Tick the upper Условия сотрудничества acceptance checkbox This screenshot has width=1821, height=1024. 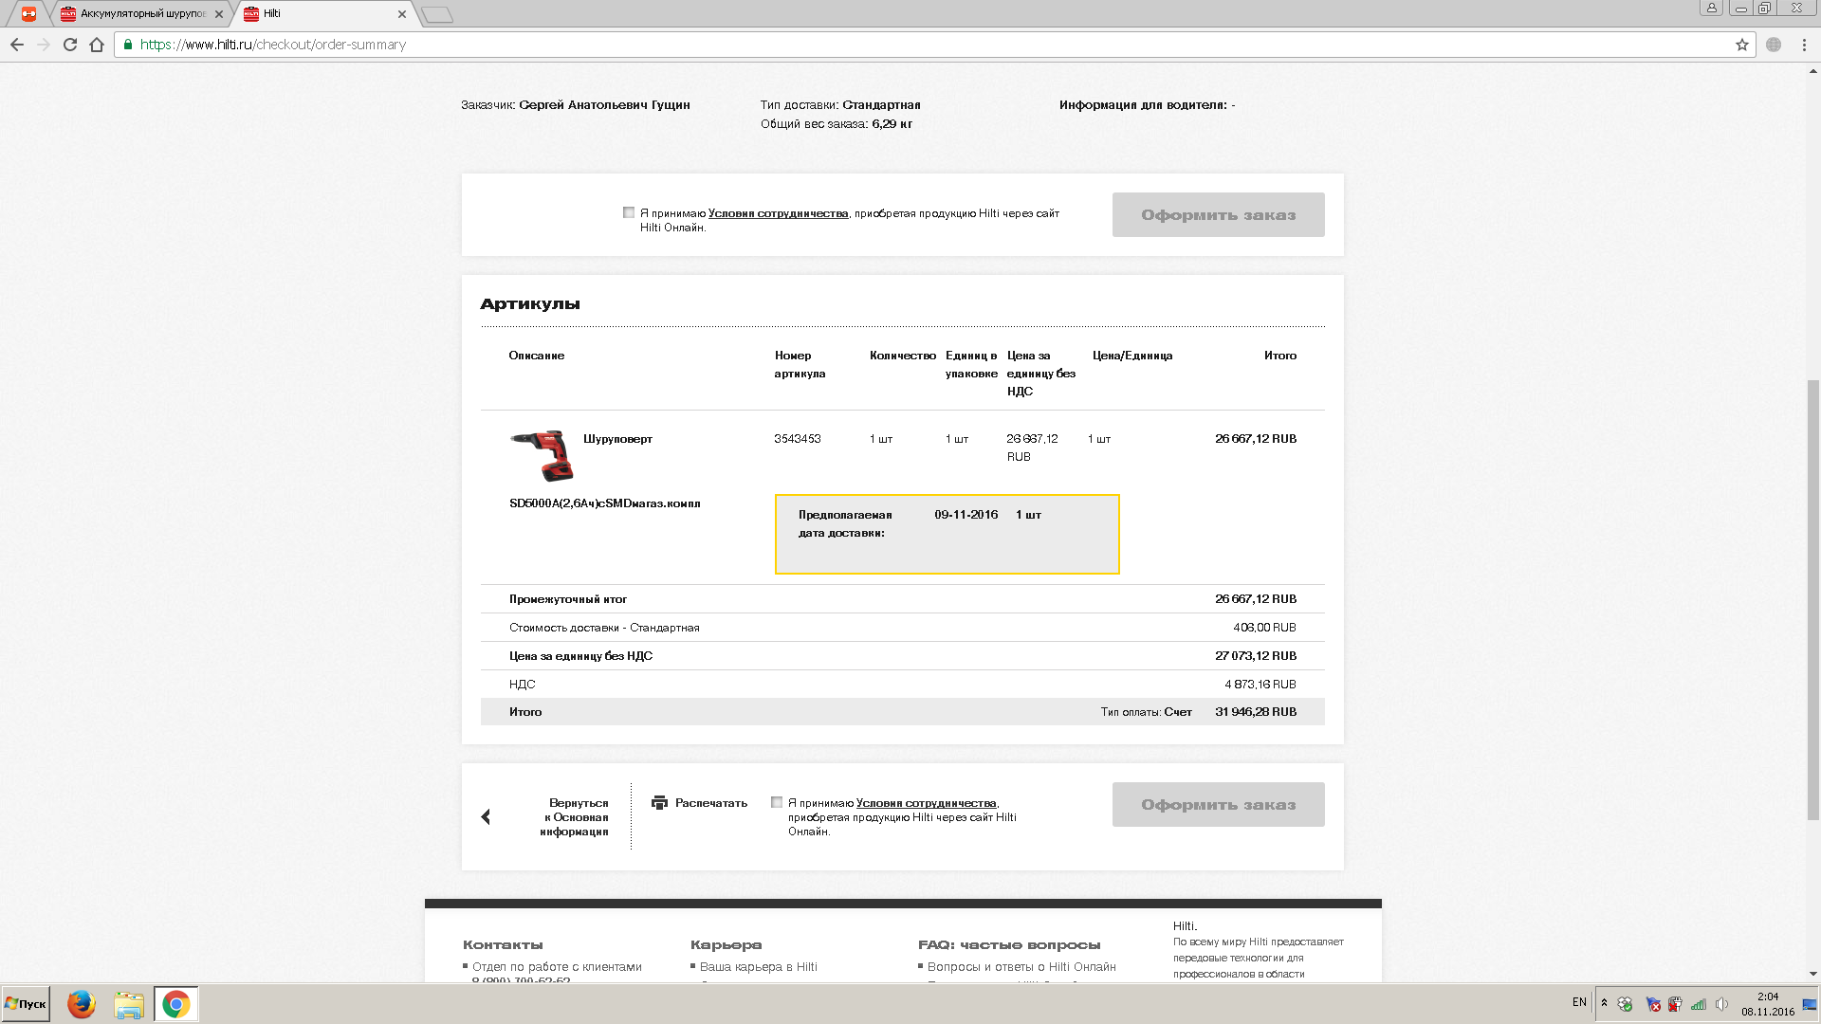point(629,212)
